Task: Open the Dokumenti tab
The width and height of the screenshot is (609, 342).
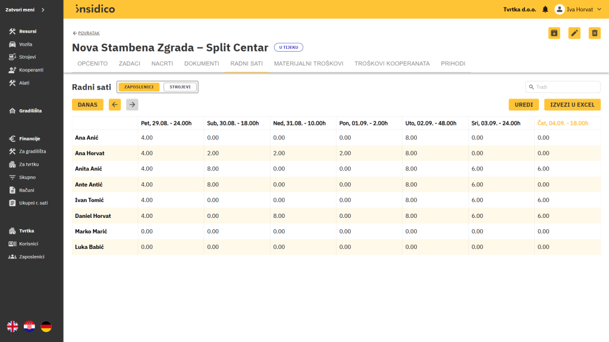Action: pyautogui.click(x=202, y=64)
